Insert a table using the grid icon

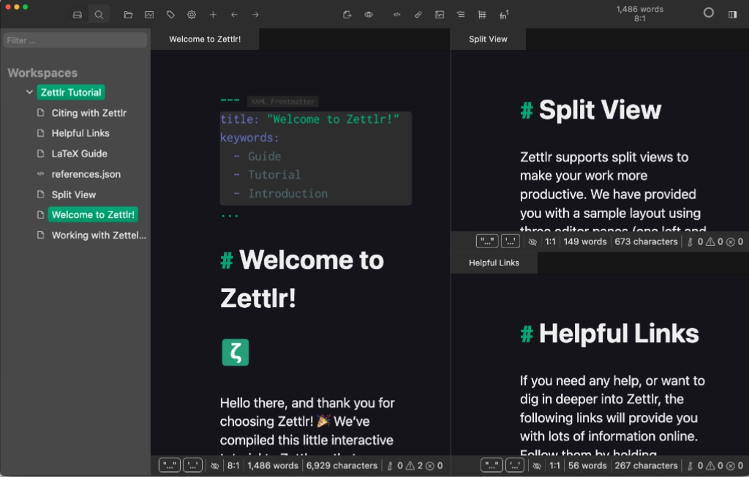(x=482, y=15)
